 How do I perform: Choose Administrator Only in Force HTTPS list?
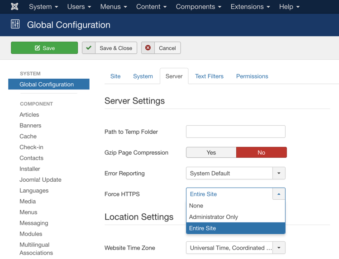[x=236, y=217]
